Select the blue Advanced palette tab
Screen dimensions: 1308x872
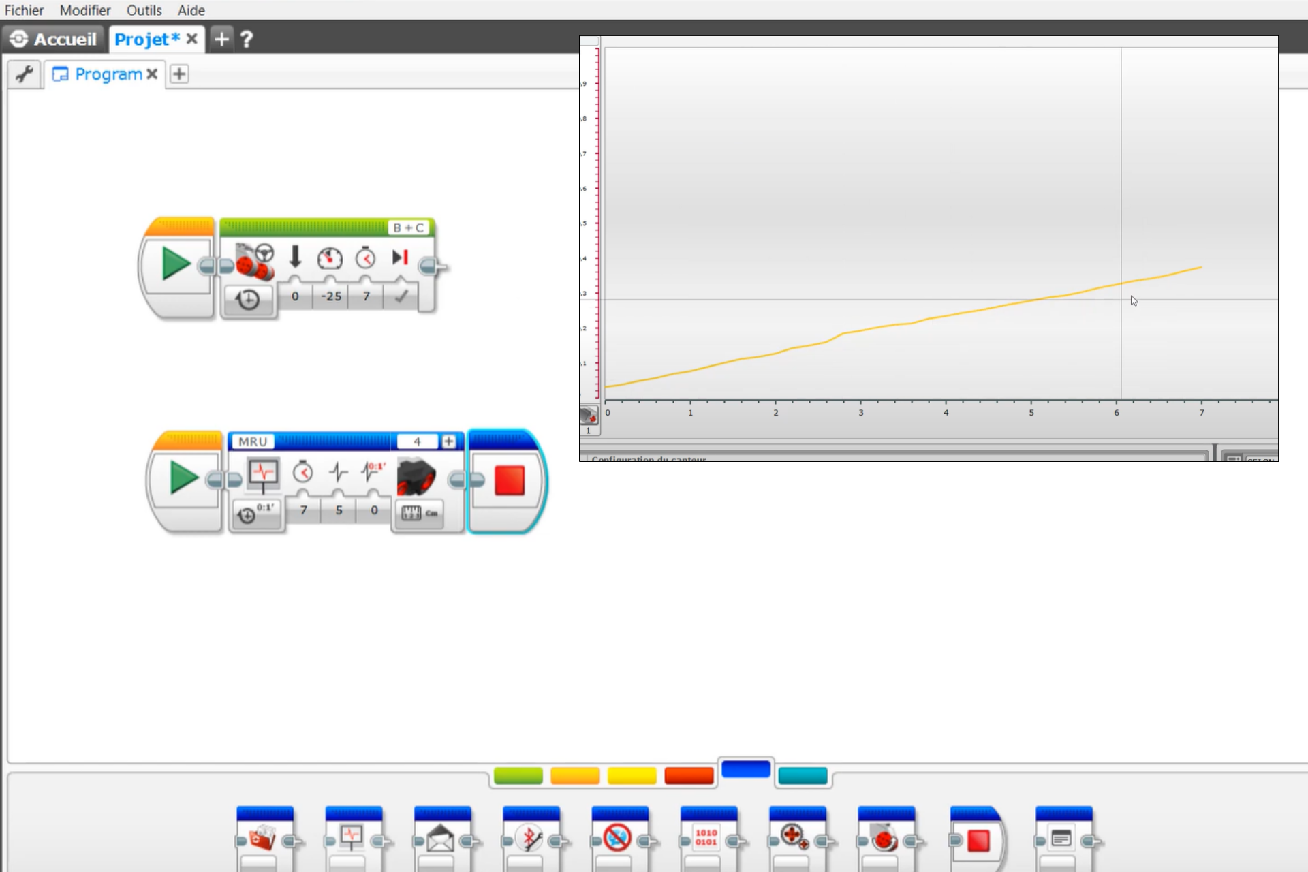[746, 769]
